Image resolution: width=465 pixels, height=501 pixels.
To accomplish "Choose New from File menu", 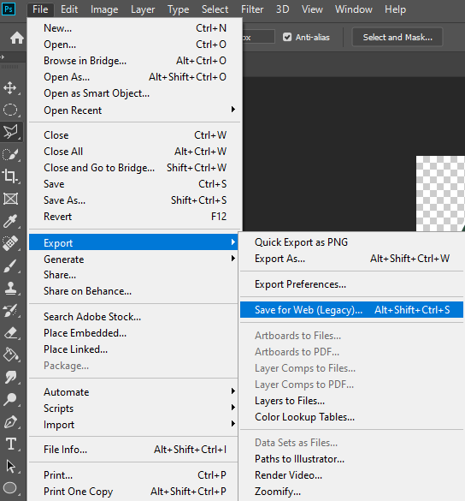I will 134,28.
